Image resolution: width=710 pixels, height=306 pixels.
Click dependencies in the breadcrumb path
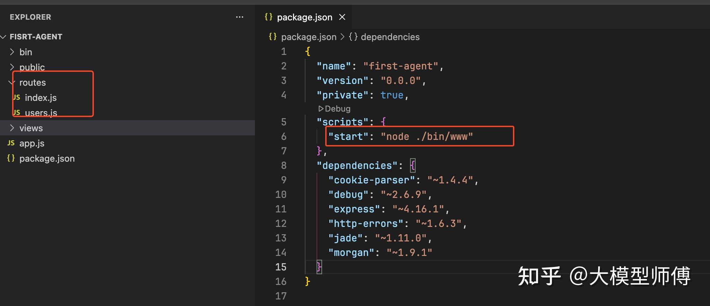click(x=390, y=37)
